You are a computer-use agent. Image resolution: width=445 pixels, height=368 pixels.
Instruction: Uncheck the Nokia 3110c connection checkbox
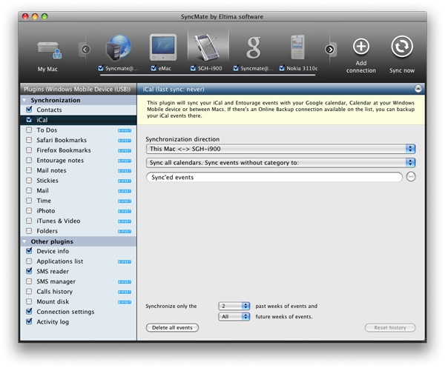[x=282, y=68]
